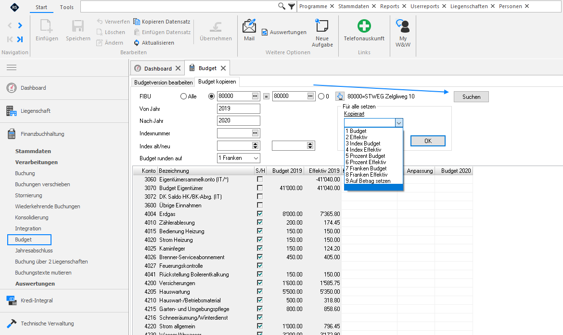Expand Stammdaten section in sidebar

pyautogui.click(x=33, y=151)
